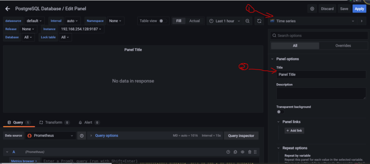Collapse the options pane with chevron
The width and height of the screenshot is (370, 164).
(361, 21)
